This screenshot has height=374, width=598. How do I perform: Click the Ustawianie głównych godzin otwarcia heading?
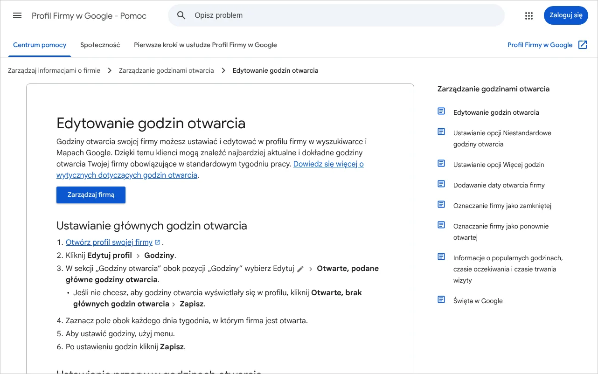152,226
